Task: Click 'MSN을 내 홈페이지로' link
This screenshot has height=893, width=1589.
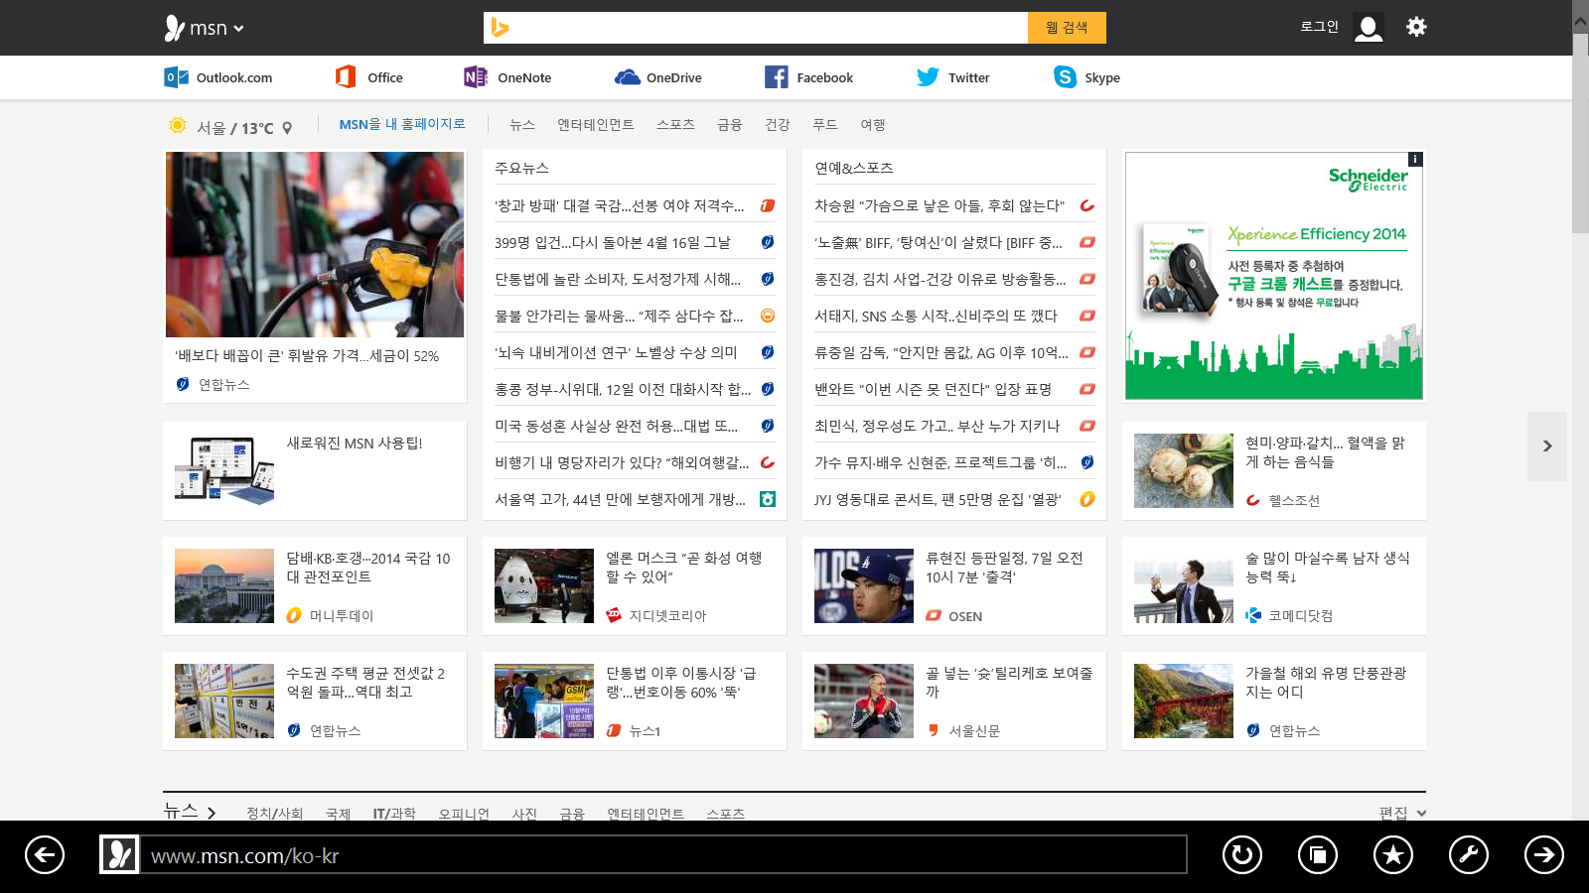Action: 402,124
